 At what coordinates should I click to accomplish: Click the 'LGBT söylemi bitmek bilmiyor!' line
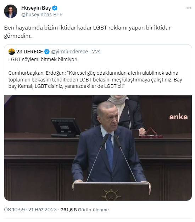[43, 59]
